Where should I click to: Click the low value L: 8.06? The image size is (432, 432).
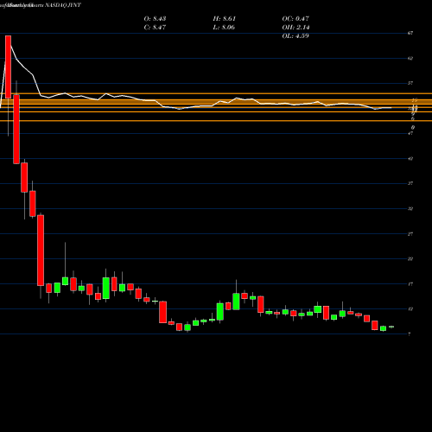point(224,28)
